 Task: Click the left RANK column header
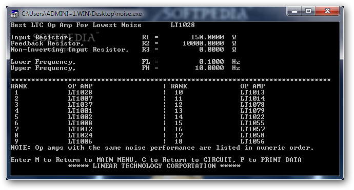pyautogui.click(x=19, y=86)
